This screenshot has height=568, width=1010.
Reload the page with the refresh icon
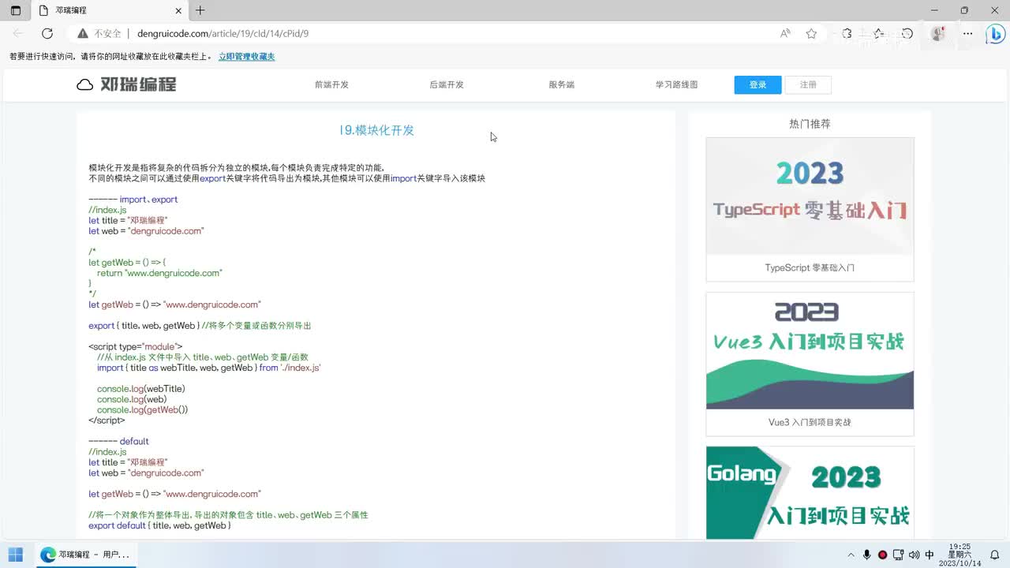tap(47, 33)
